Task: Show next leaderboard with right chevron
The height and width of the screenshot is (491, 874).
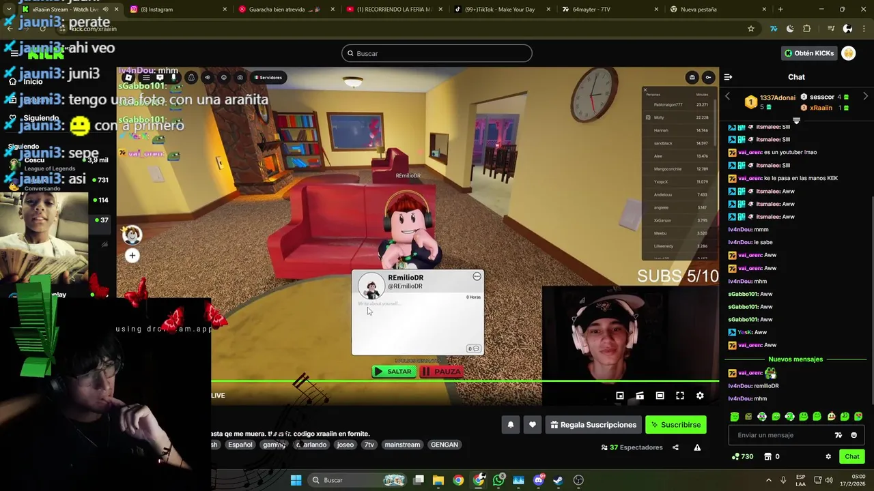Action: click(866, 96)
